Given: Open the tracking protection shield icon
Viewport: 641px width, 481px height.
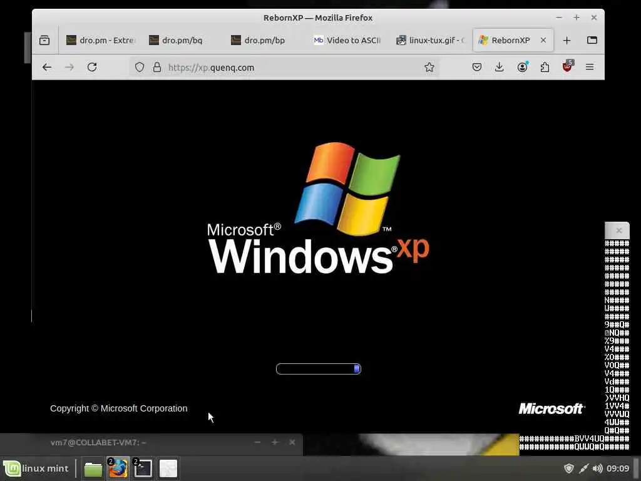Looking at the screenshot, I should click(140, 67).
